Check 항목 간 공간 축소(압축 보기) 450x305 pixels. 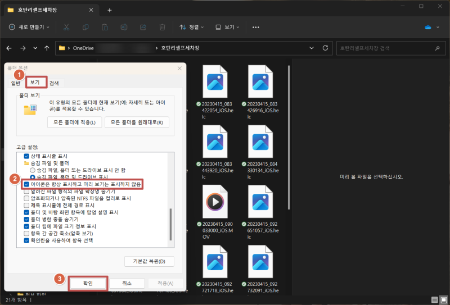[26, 233]
